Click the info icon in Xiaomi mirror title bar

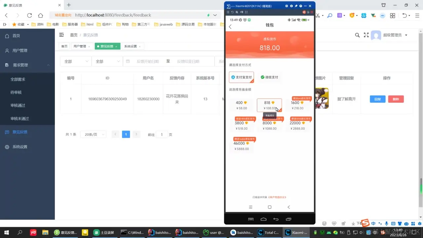291,6
